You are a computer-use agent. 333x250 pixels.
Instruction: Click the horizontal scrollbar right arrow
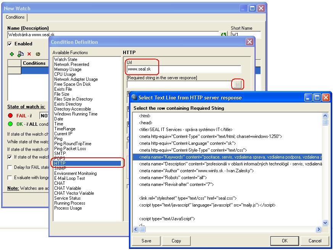coord(319,229)
